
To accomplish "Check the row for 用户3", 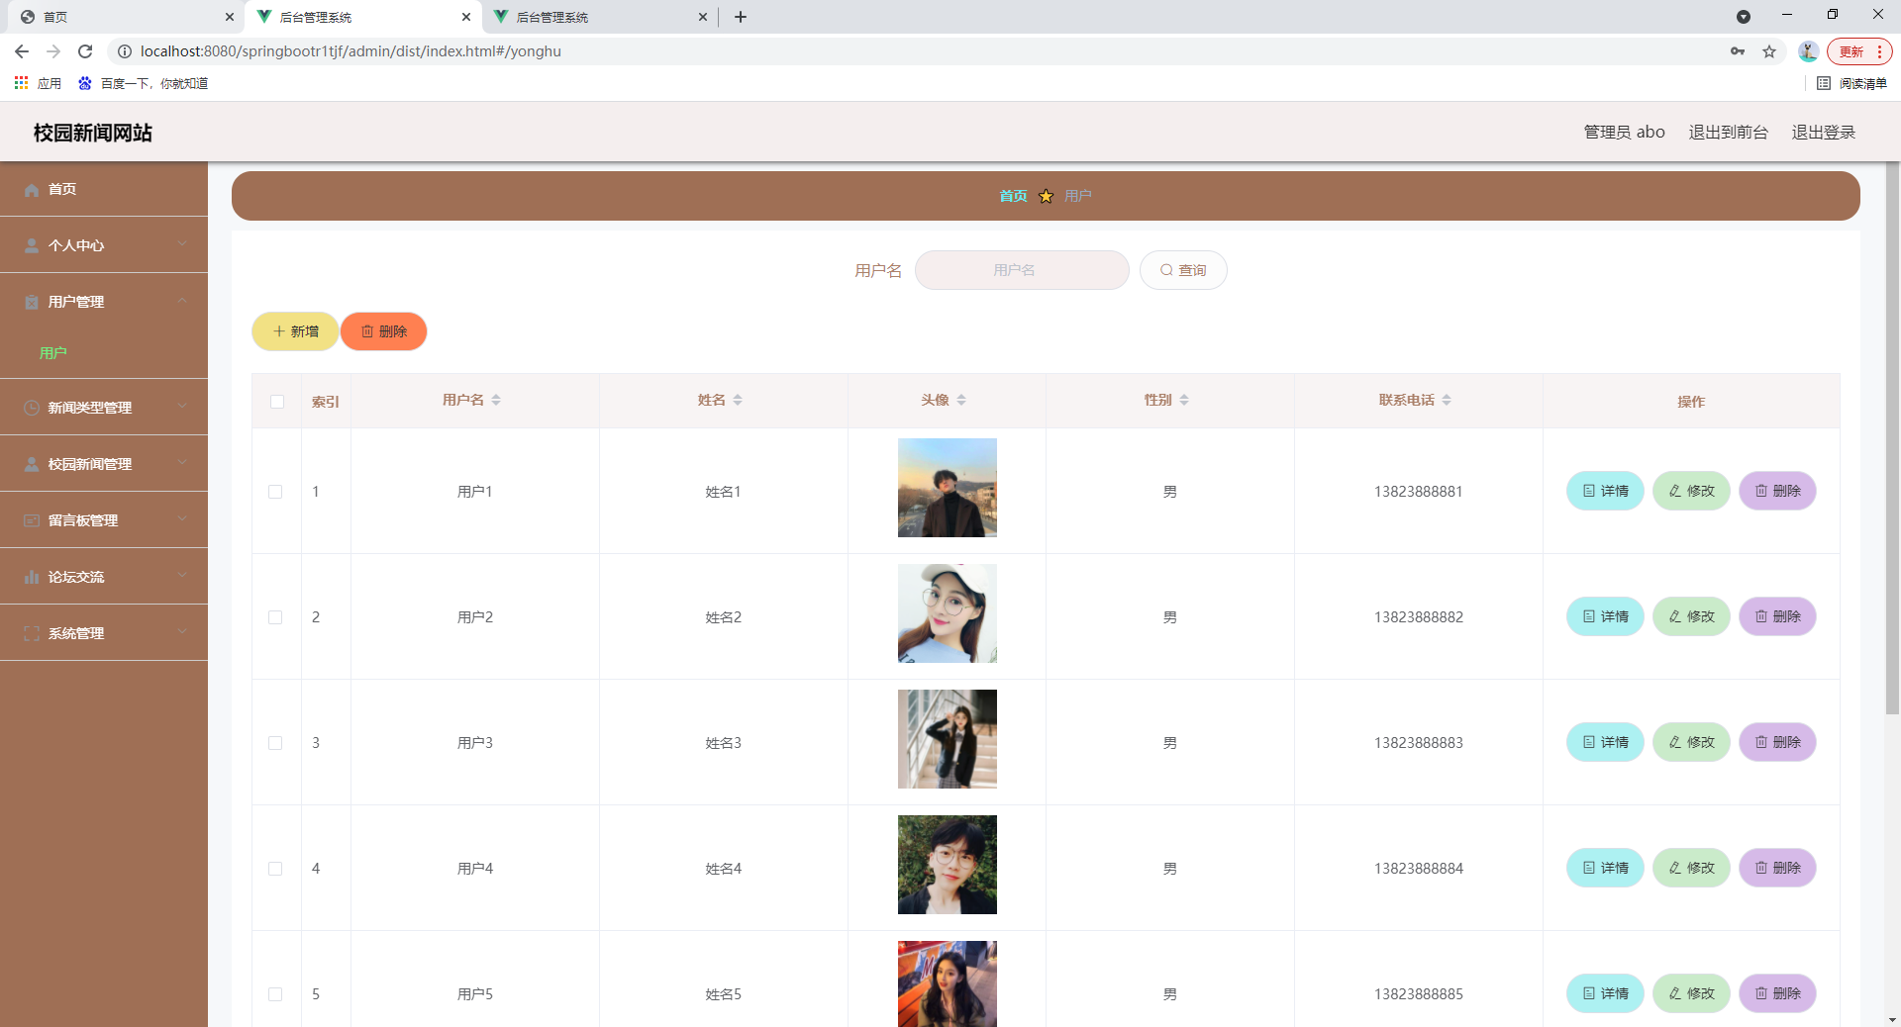I will pyautogui.click(x=275, y=743).
